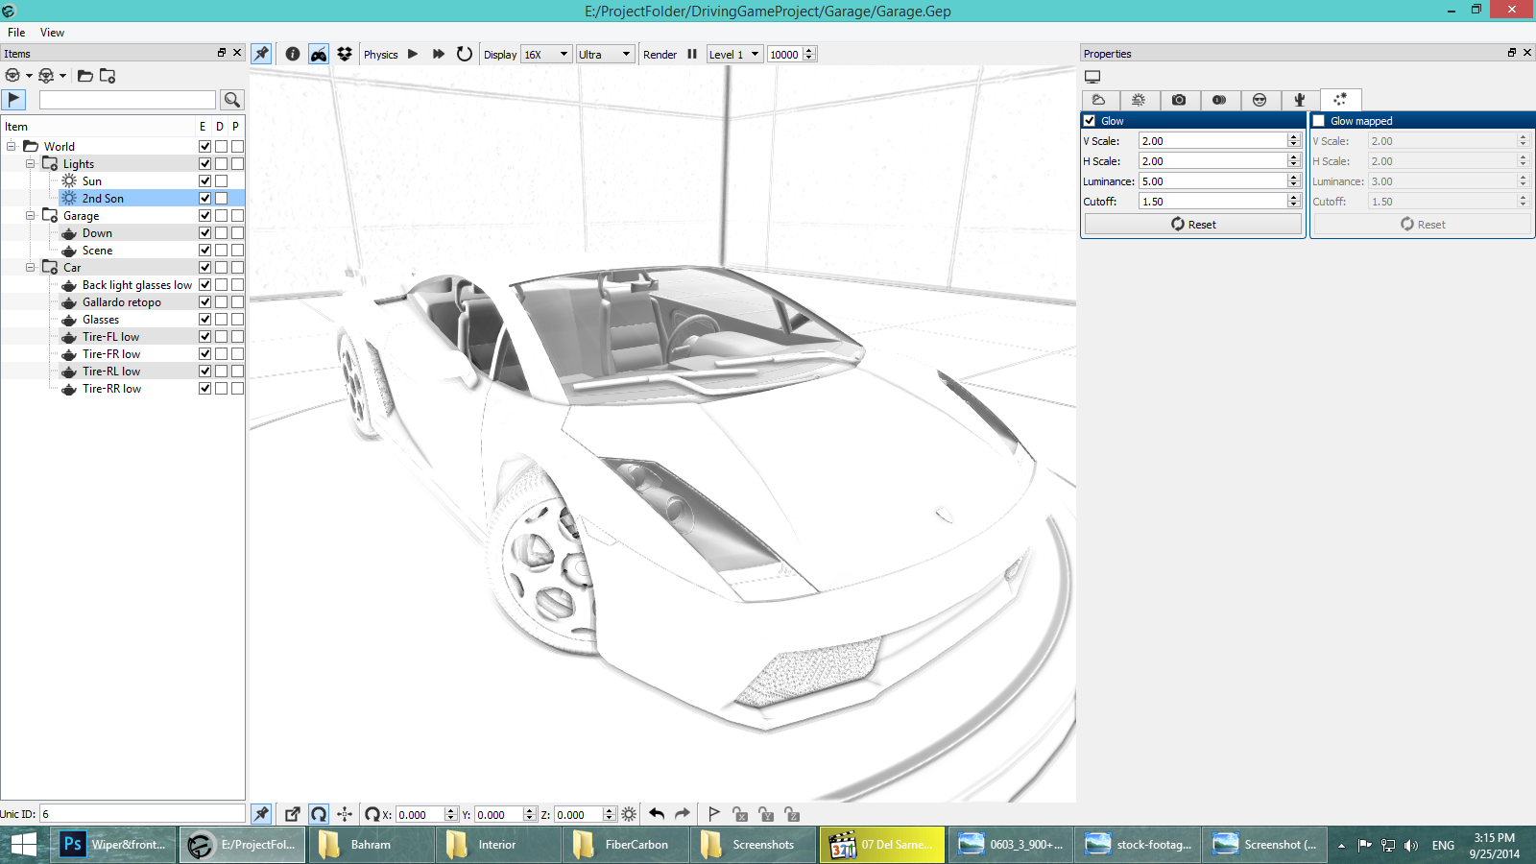Toggle the E checkbox for Sun
This screenshot has width=1536, height=864.
(x=204, y=181)
